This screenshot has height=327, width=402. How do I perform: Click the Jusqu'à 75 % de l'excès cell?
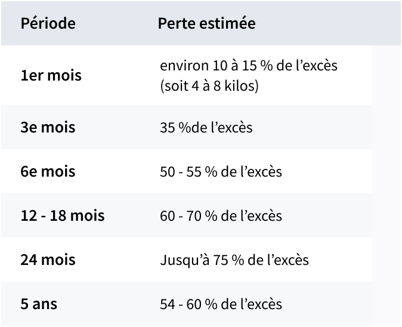[x=234, y=260]
